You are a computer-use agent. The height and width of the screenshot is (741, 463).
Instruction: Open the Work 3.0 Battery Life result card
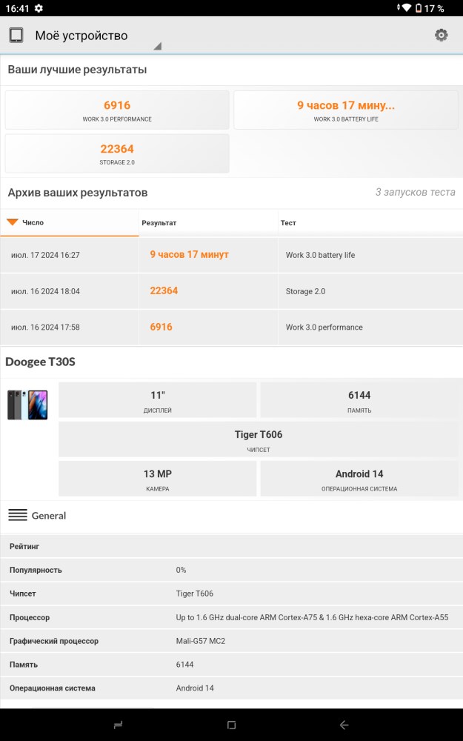[x=346, y=110]
